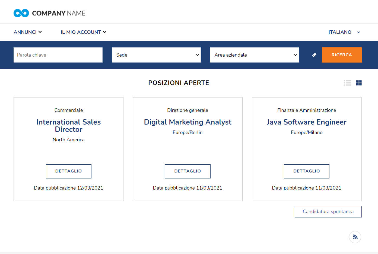Focus the Parola chiave input field

point(58,55)
